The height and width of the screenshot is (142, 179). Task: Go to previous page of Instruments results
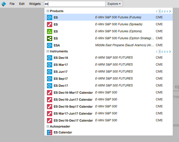[157, 52]
